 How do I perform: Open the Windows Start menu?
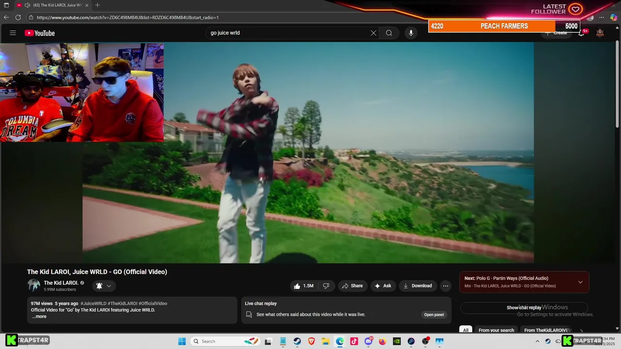tap(182, 341)
